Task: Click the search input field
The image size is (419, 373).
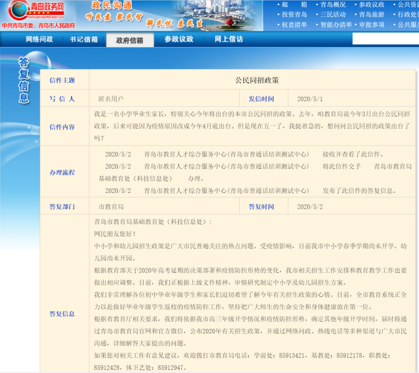Action: click(385, 39)
